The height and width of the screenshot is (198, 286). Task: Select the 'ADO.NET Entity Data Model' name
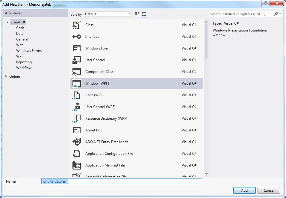tap(107, 142)
